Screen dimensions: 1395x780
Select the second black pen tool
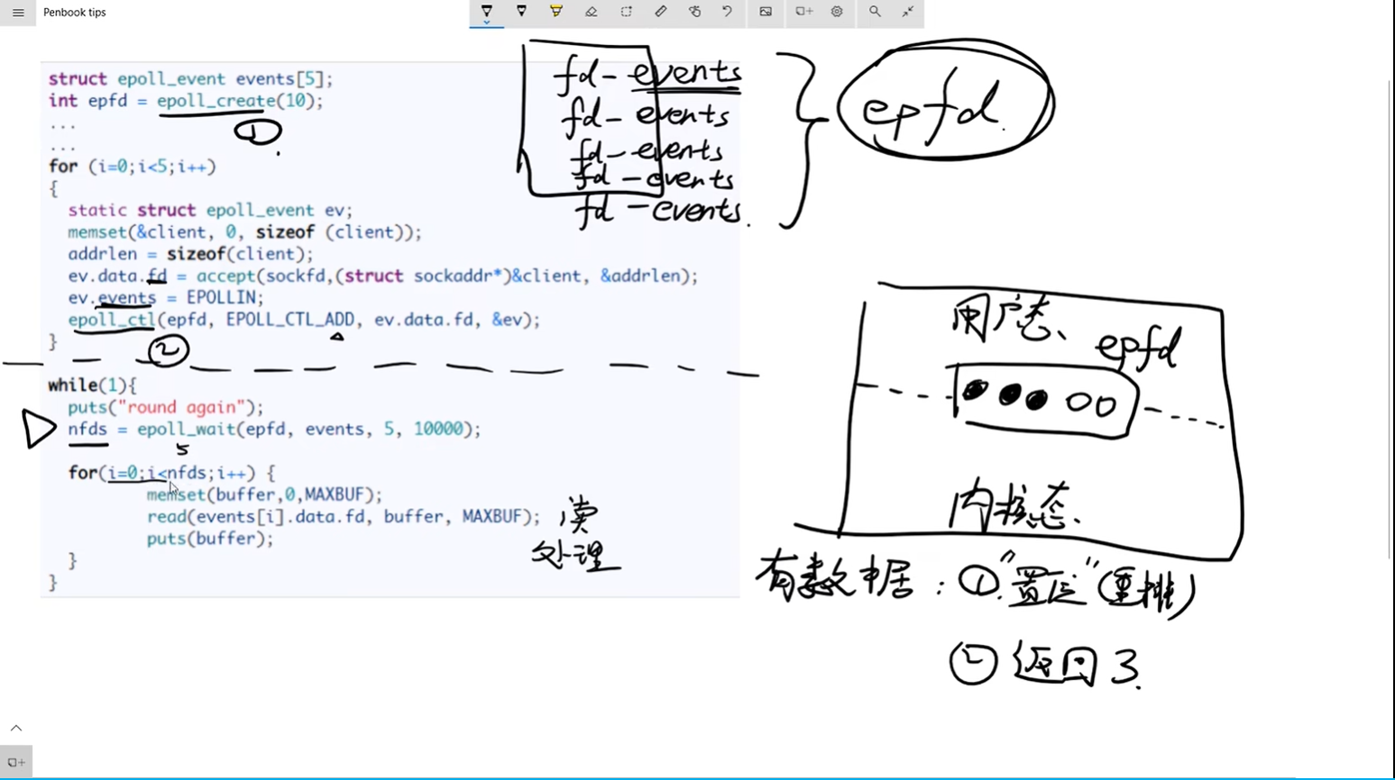click(x=521, y=12)
